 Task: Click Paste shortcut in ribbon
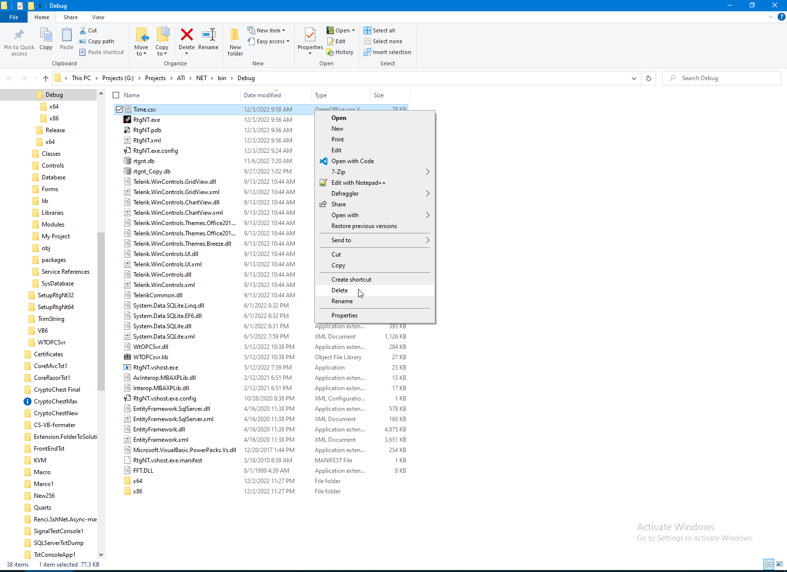point(101,52)
